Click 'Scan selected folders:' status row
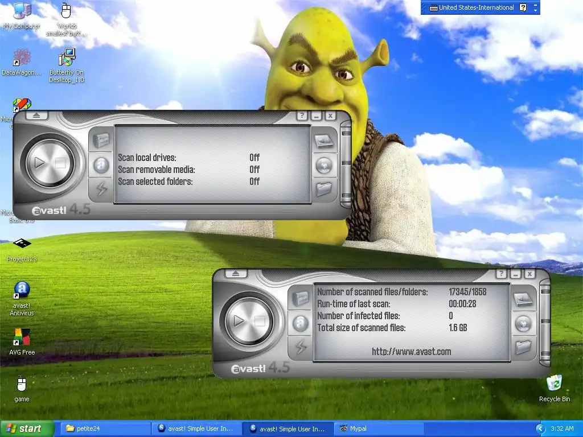 coord(189,182)
